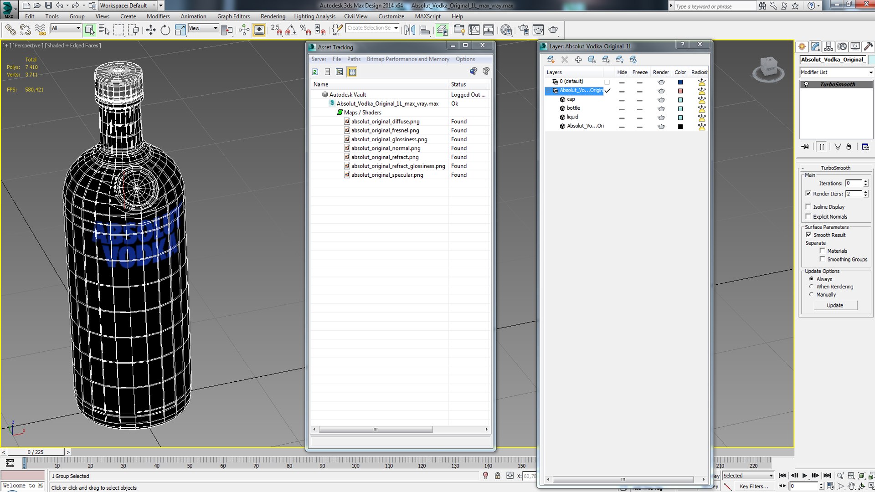
Task: Refresh the Asset Tracking list
Action: pyautogui.click(x=315, y=72)
